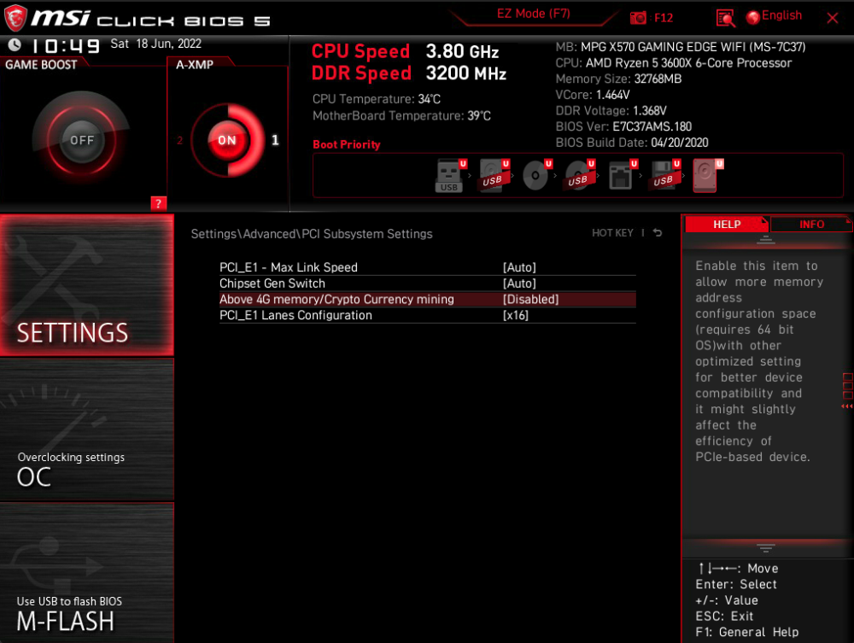Image resolution: width=854 pixels, height=643 pixels.
Task: Open the BIOS search magnifier icon
Action: [725, 18]
